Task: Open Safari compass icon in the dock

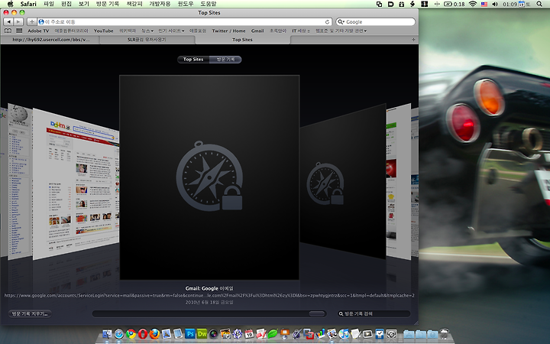Action: click(119, 333)
